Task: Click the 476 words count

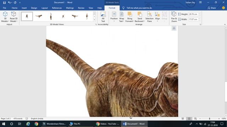Action: coord(18,119)
